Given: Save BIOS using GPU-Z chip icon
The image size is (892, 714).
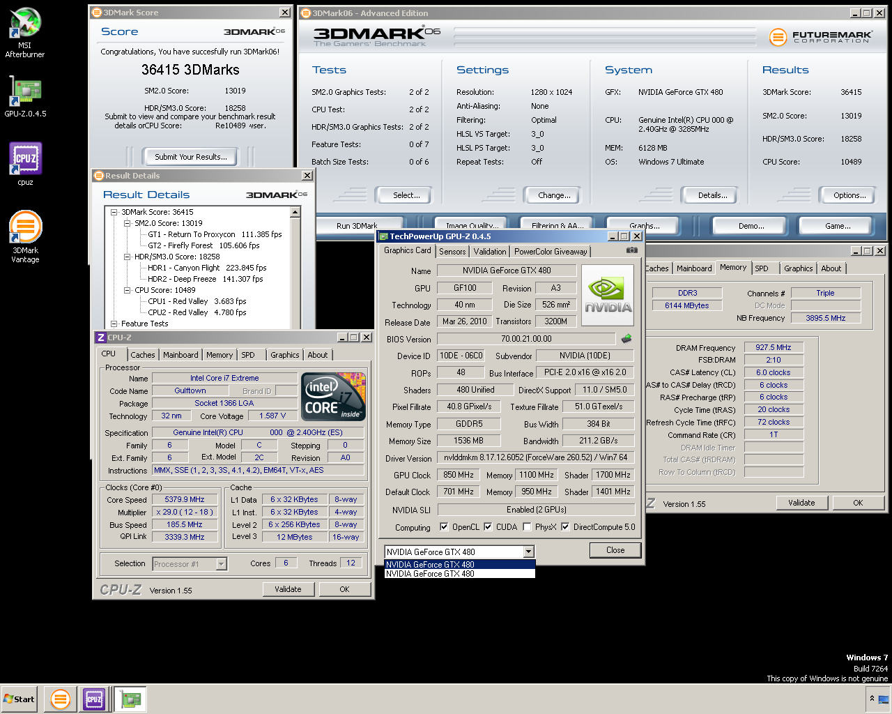Looking at the screenshot, I should (626, 339).
